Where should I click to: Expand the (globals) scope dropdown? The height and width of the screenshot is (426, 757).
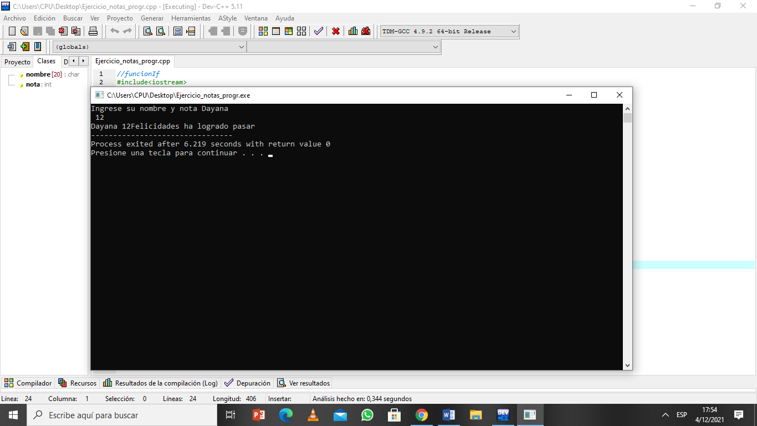149,47
